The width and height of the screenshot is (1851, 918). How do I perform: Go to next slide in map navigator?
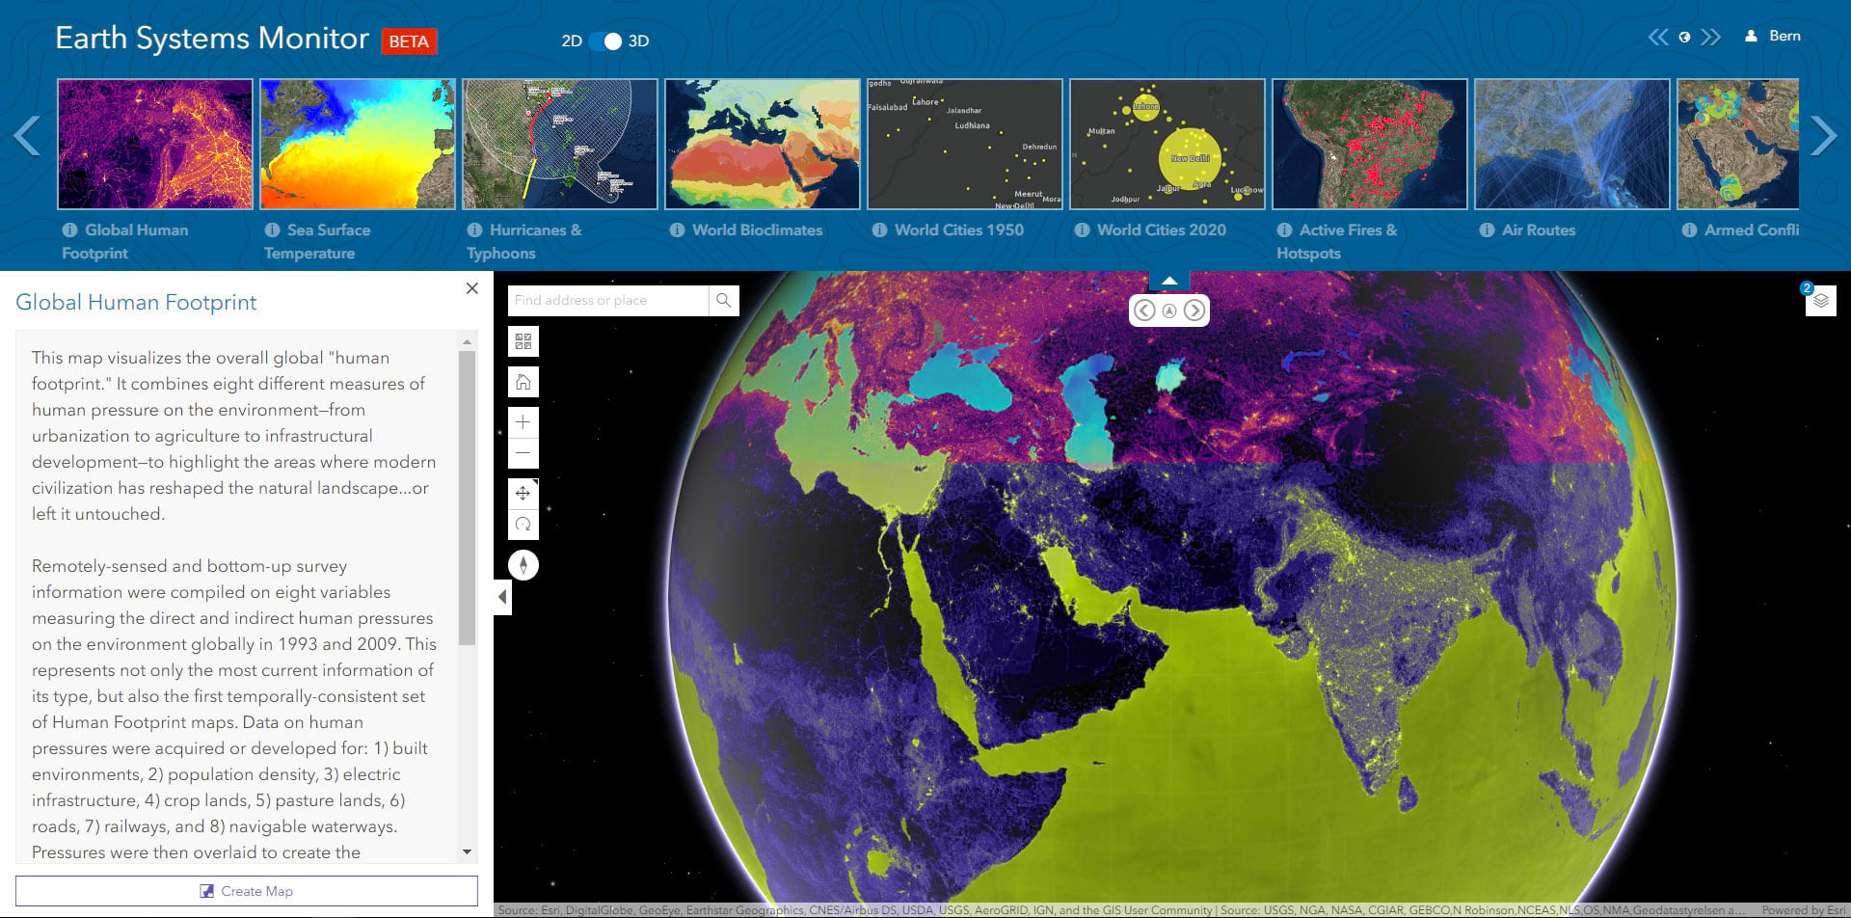[1194, 310]
